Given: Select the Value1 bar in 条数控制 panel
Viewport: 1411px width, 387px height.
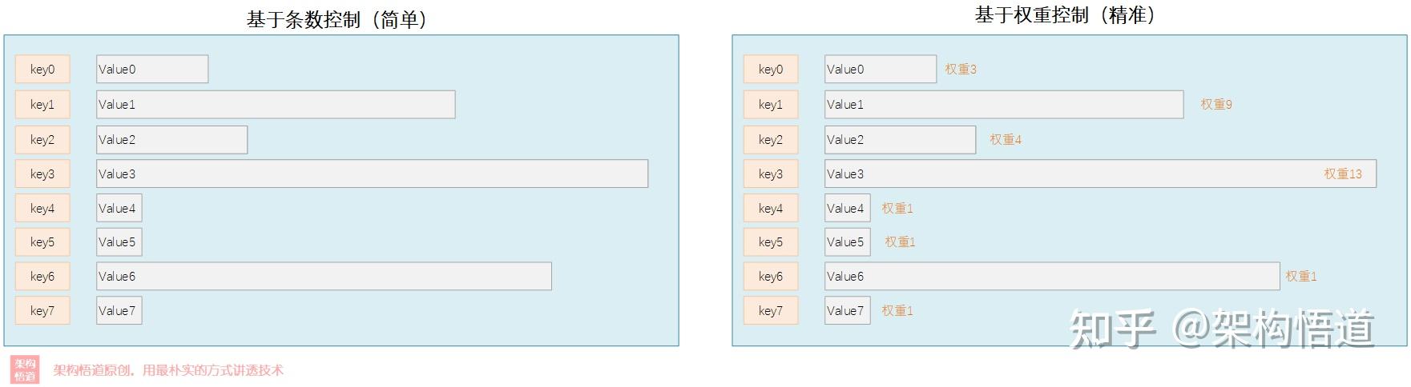Looking at the screenshot, I should click(276, 105).
